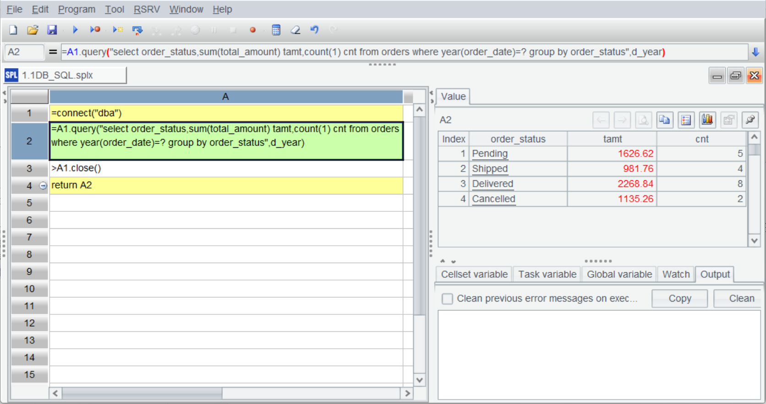The width and height of the screenshot is (766, 404).
Task: Click the red breakpoint dot icon
Action: (252, 30)
